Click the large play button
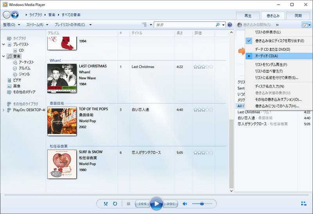This screenshot has width=313, height=214. 156,203
